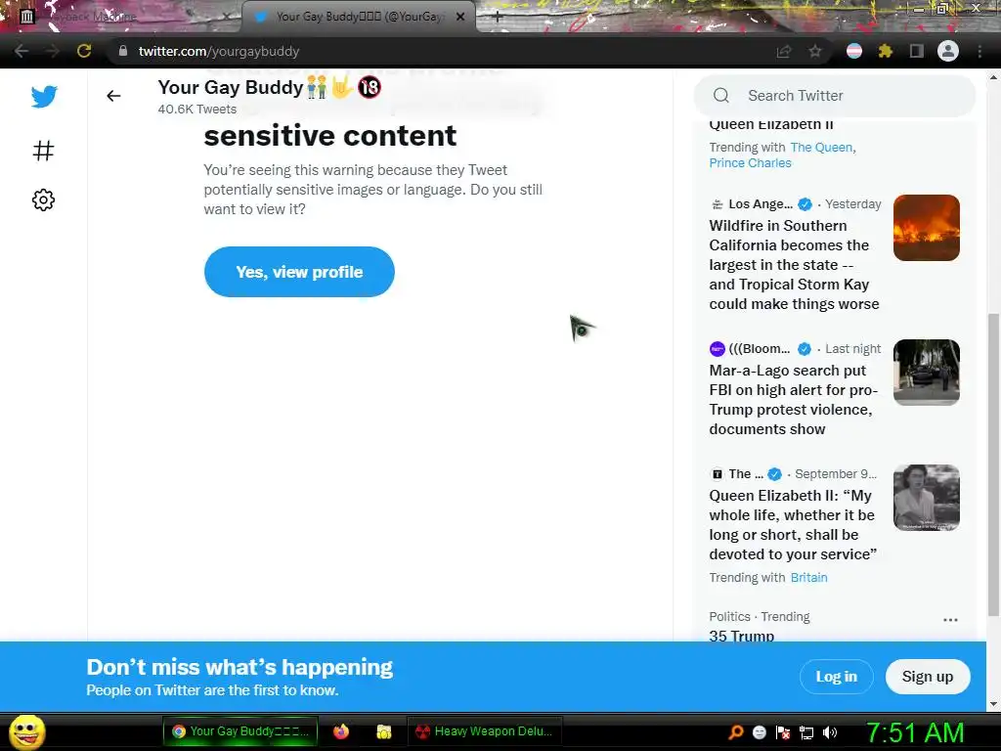Viewport: 1001px width, 751px height.
Task: Click the 35 Trump trending topic
Action: coord(742,636)
